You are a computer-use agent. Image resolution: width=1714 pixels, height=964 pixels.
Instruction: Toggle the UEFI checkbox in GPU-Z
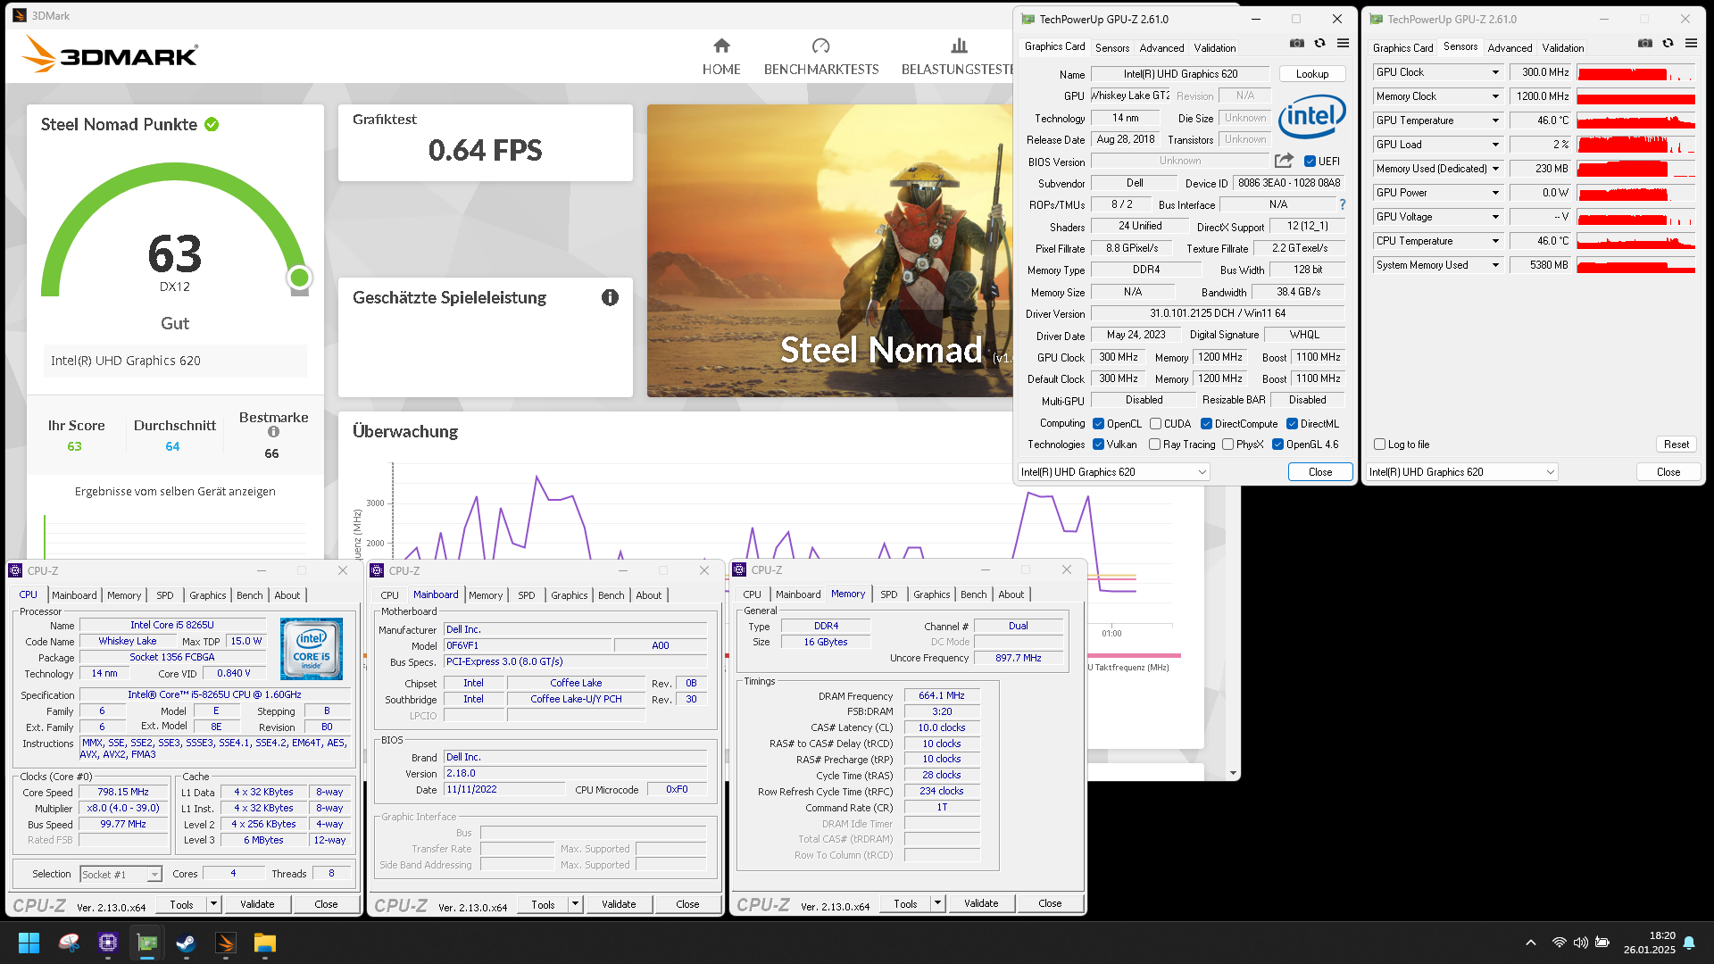pyautogui.click(x=1310, y=162)
